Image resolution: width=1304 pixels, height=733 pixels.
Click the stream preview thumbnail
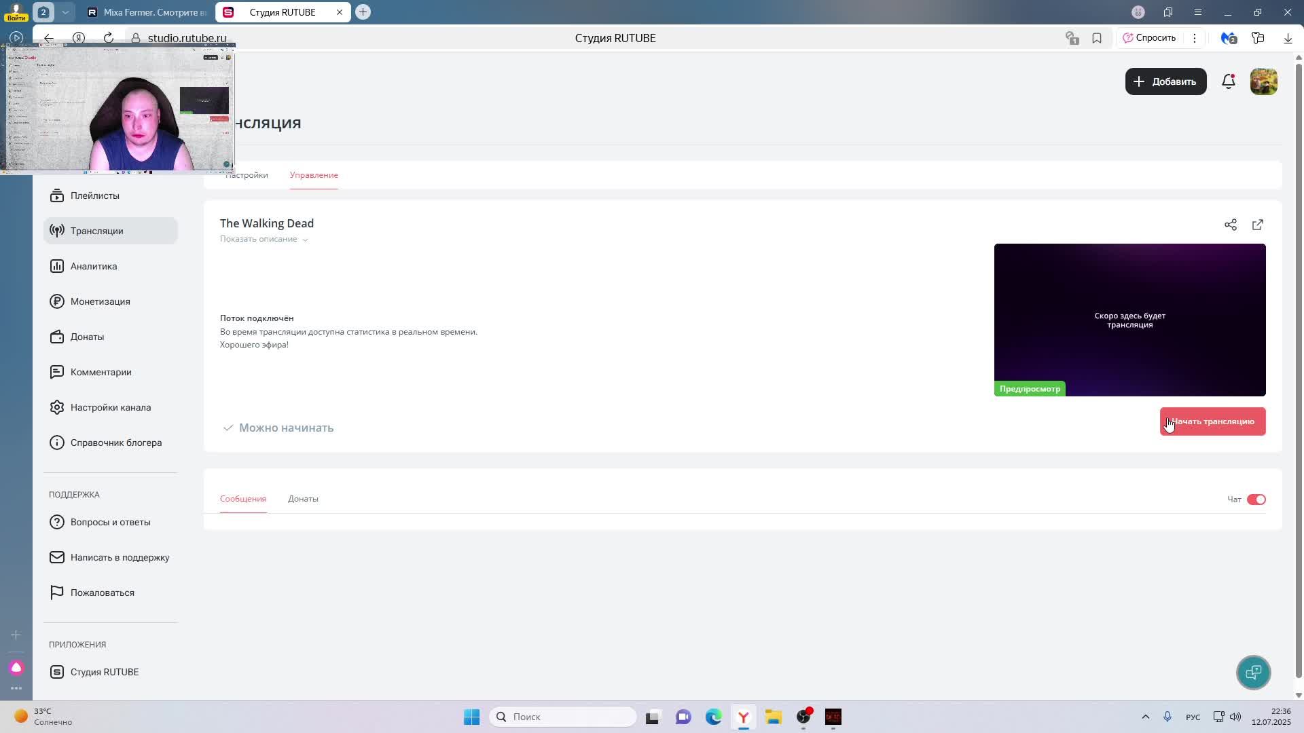(x=1129, y=320)
